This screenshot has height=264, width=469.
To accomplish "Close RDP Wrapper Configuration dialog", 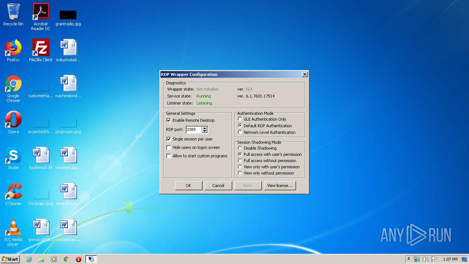I will 304,74.
